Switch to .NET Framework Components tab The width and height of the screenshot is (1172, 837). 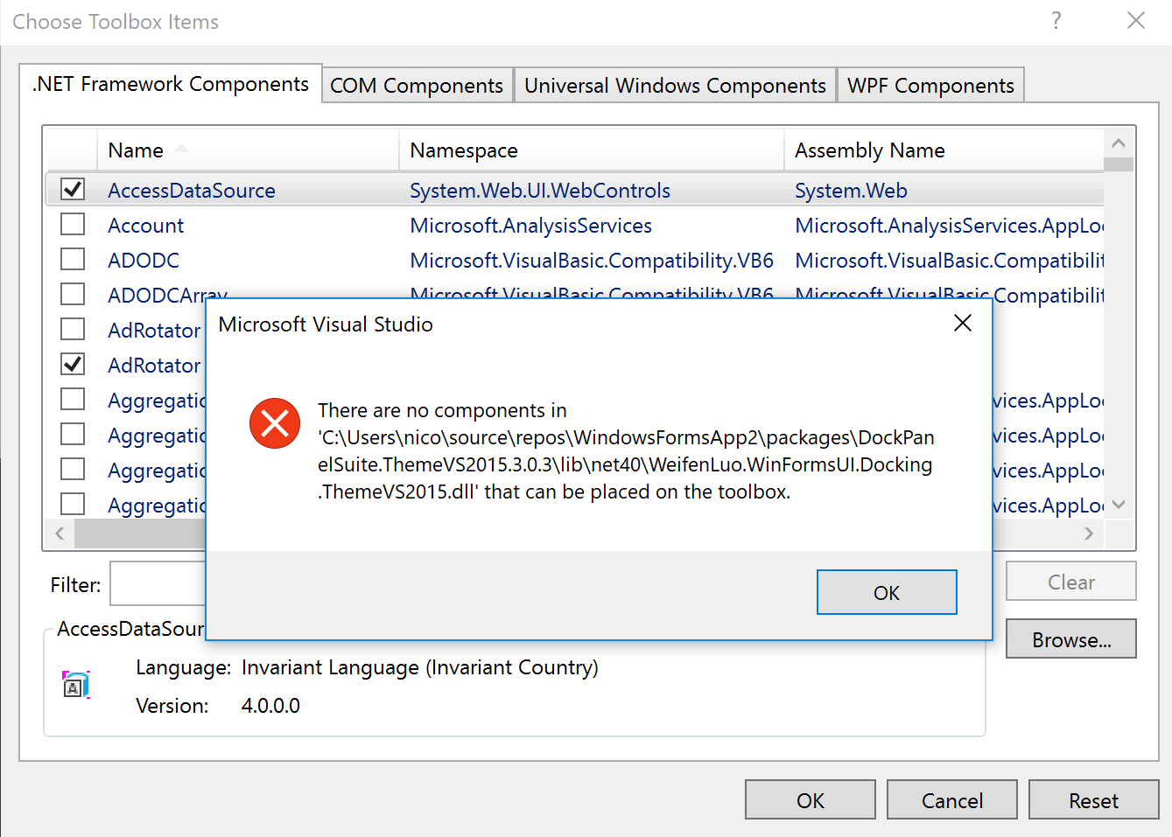click(171, 84)
